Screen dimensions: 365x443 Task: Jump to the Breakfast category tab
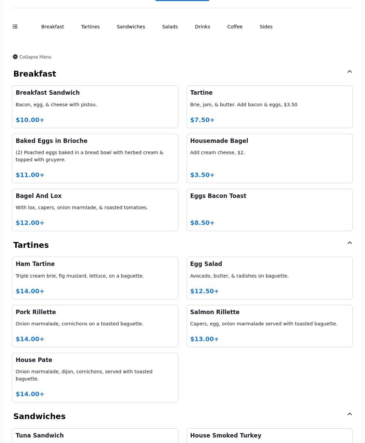pos(53,27)
